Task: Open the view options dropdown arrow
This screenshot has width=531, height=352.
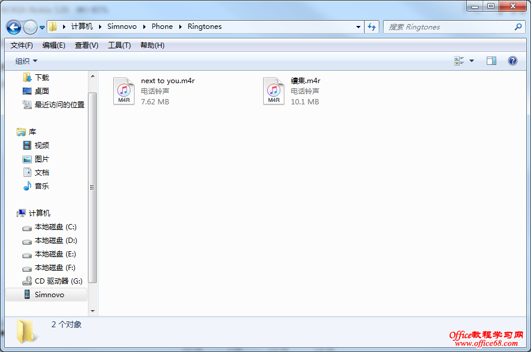Action: click(x=472, y=61)
